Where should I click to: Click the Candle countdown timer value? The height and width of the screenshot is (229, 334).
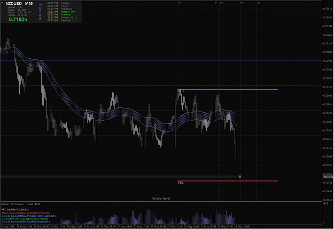tap(22, 15)
